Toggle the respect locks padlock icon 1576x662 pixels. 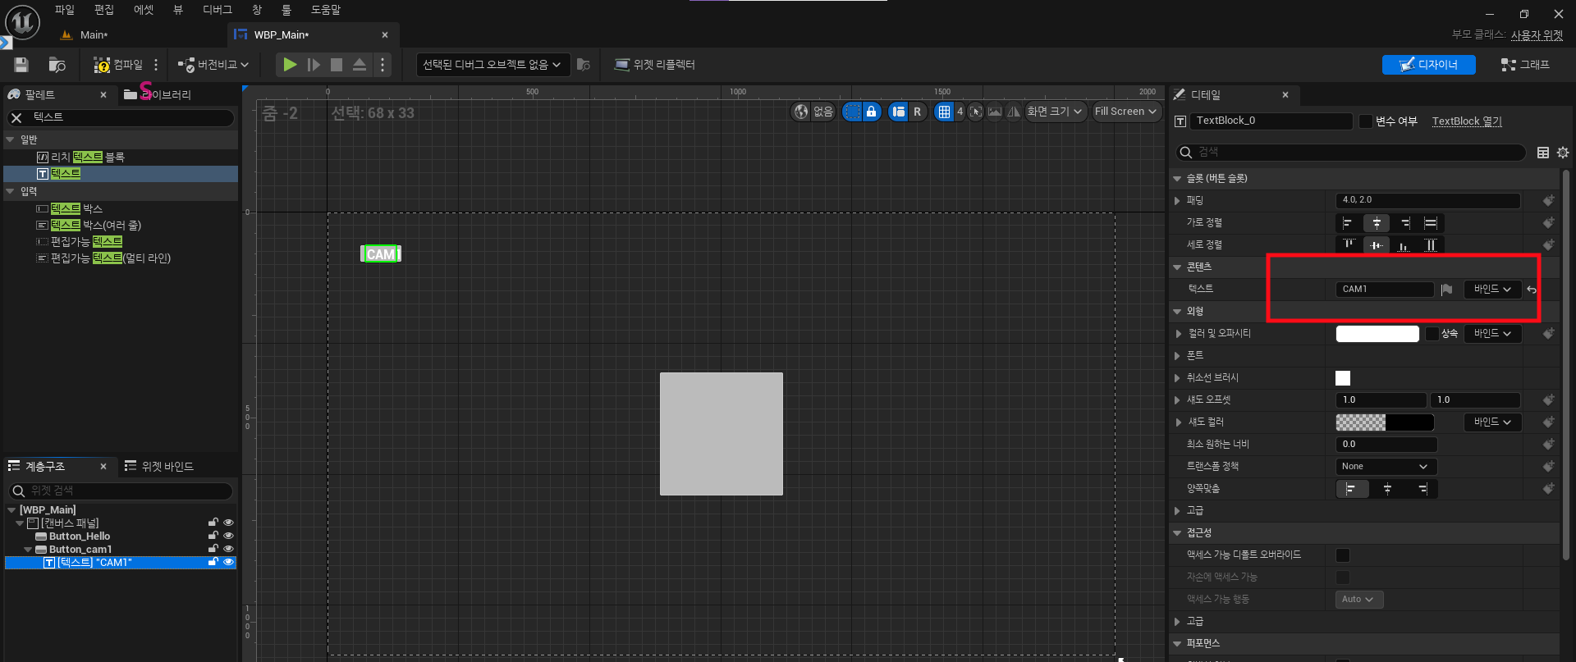pos(872,112)
